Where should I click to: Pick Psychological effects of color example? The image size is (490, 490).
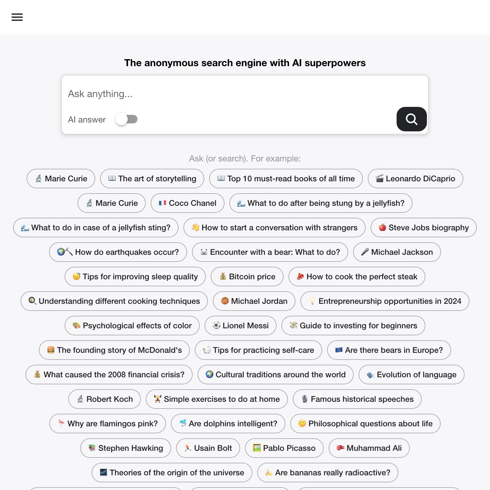tap(132, 326)
